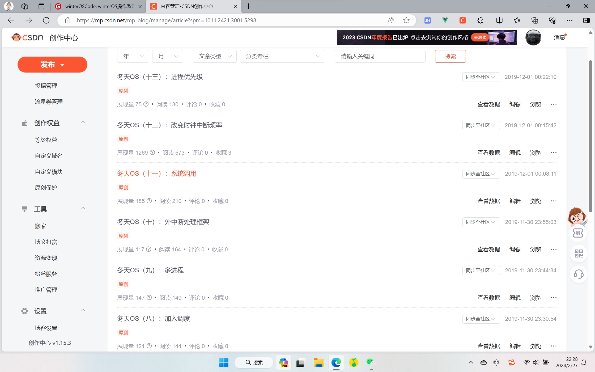Click the orange 发布 button

pos(52,65)
